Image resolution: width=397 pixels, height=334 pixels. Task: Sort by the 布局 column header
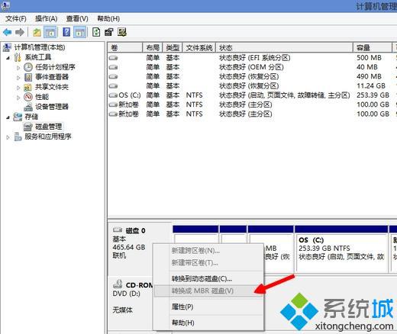click(x=152, y=47)
